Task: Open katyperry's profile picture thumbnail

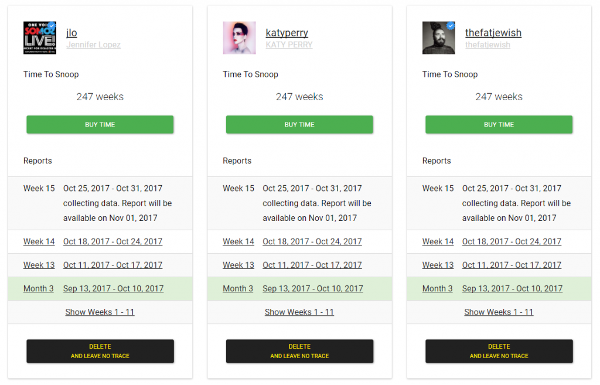Action: coord(239,38)
